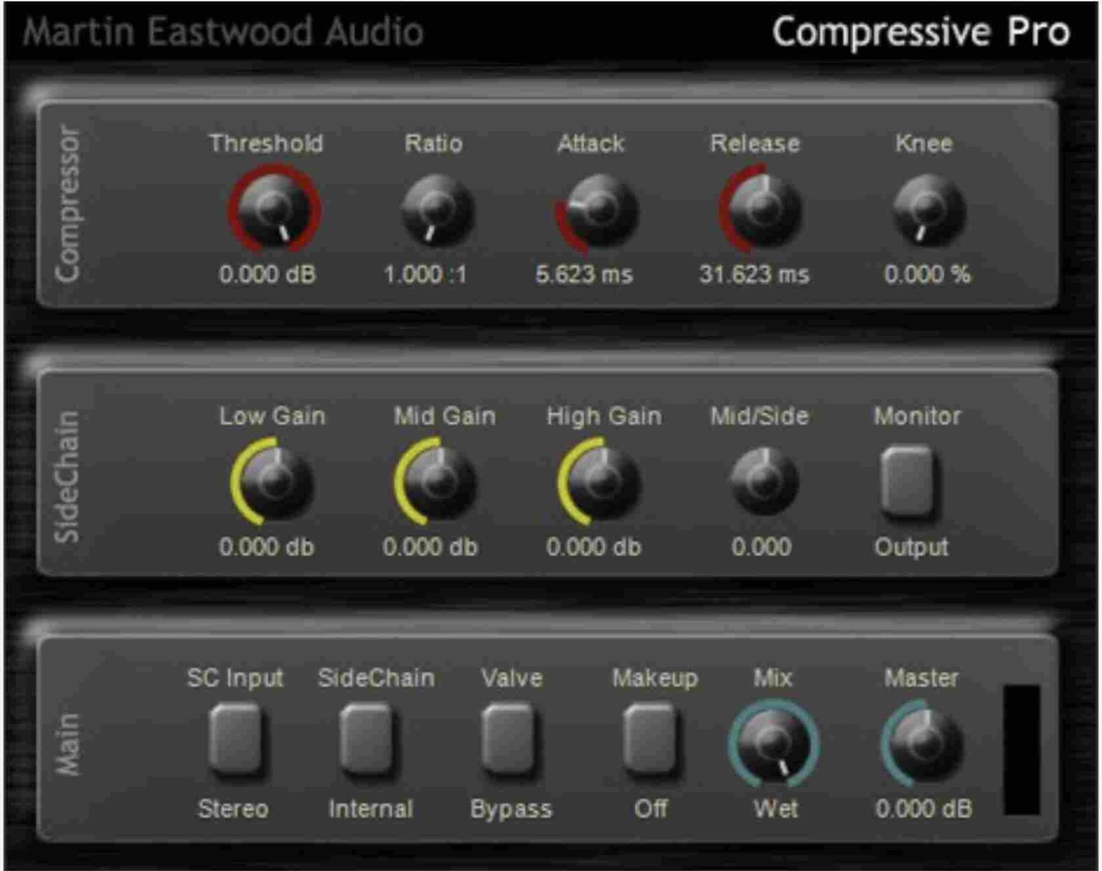Click the Internal state text
The image size is (1102, 871).
(371, 809)
